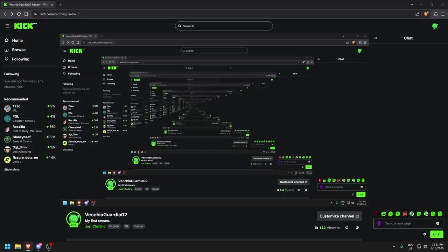Open PGL's channel avatar in Recommended
This screenshot has height=252, width=448.
[x=7, y=118]
